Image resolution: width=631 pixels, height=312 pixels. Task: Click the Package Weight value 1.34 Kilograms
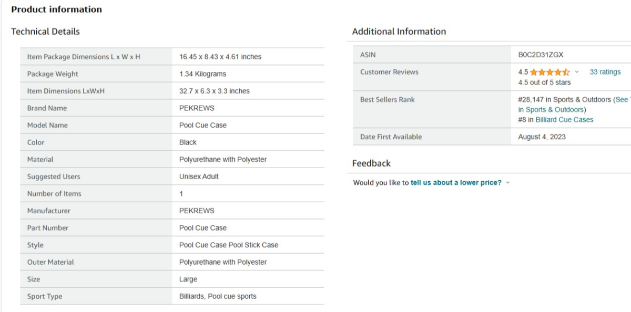(x=202, y=74)
